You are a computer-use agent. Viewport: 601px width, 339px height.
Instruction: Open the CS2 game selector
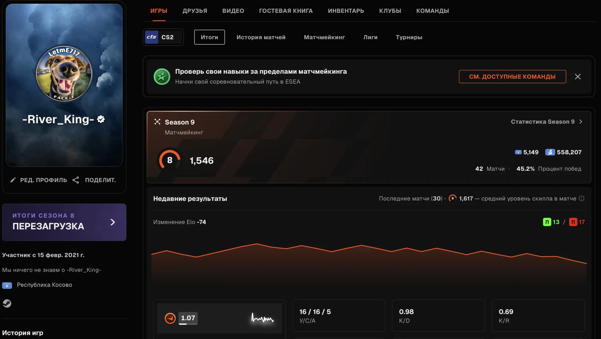[x=163, y=37]
